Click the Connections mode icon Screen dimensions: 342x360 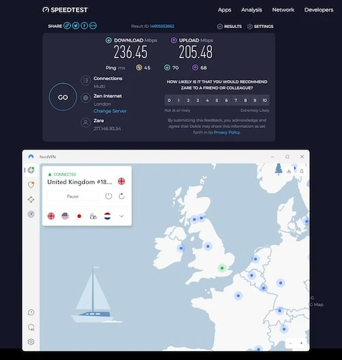pyautogui.click(x=85, y=80)
